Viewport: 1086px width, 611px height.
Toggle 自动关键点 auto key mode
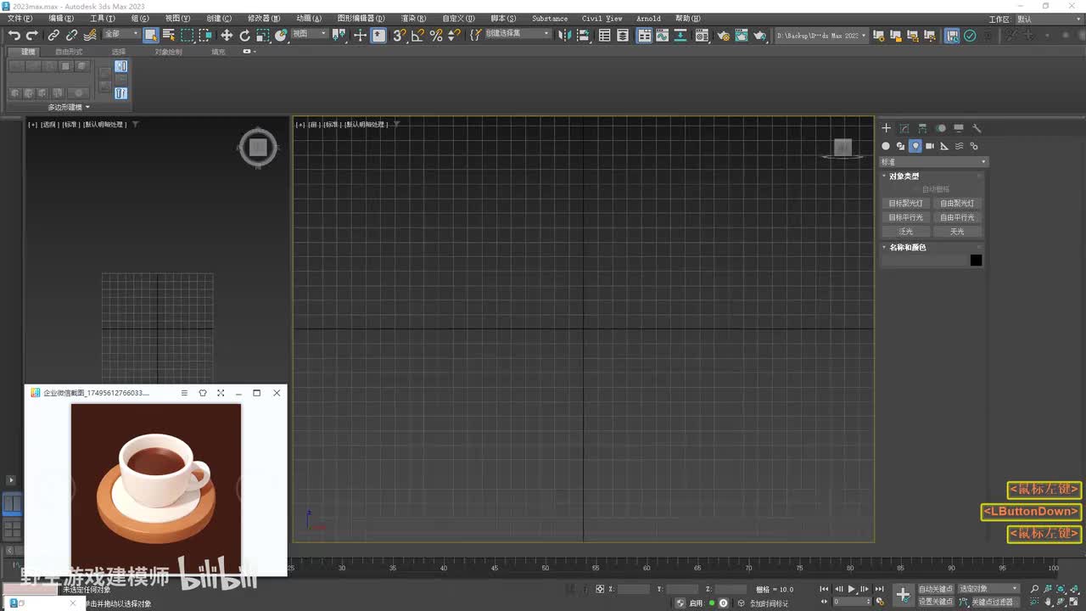coord(936,588)
